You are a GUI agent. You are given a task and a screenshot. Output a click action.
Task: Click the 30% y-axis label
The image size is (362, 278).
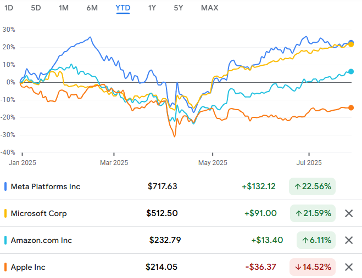pyautogui.click(x=9, y=30)
